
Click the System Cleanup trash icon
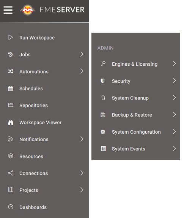point(103,98)
